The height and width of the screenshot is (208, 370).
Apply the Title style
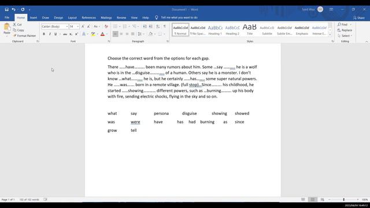click(250, 29)
